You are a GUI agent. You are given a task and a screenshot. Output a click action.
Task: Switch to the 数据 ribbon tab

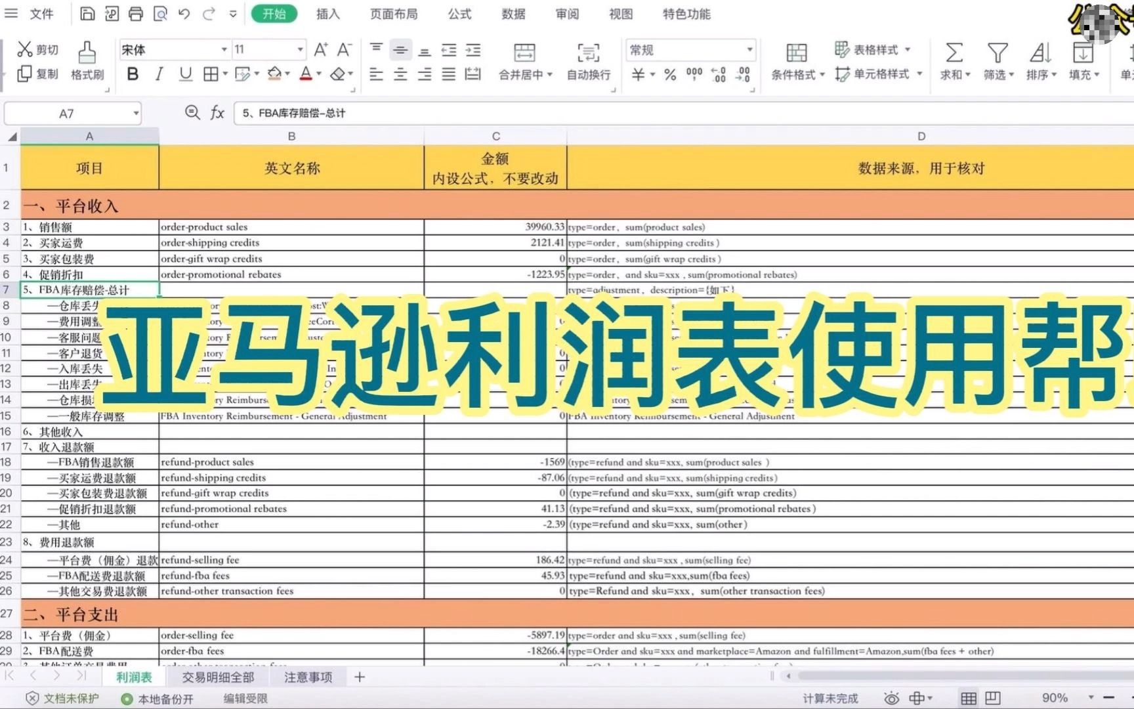513,13
